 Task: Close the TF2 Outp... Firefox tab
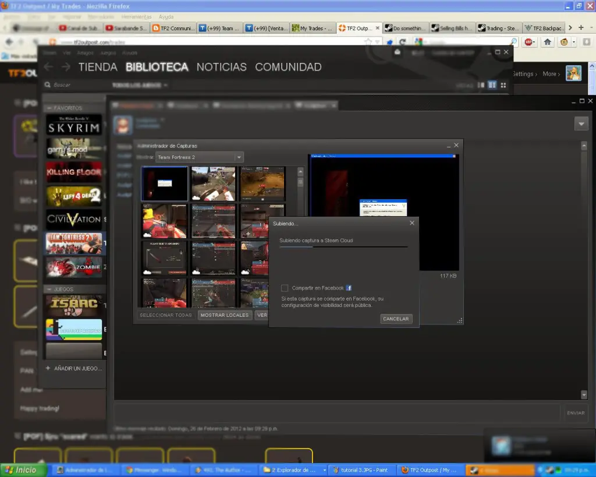coord(377,28)
